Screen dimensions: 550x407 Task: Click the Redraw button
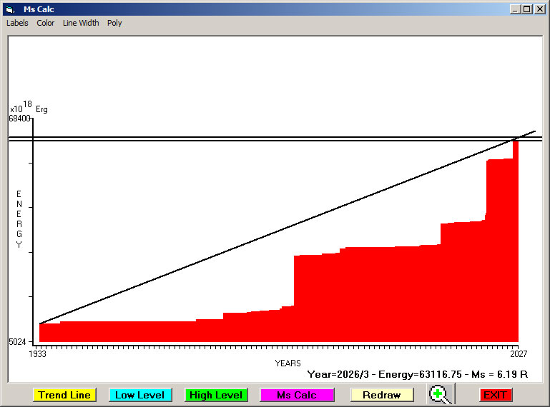381,395
